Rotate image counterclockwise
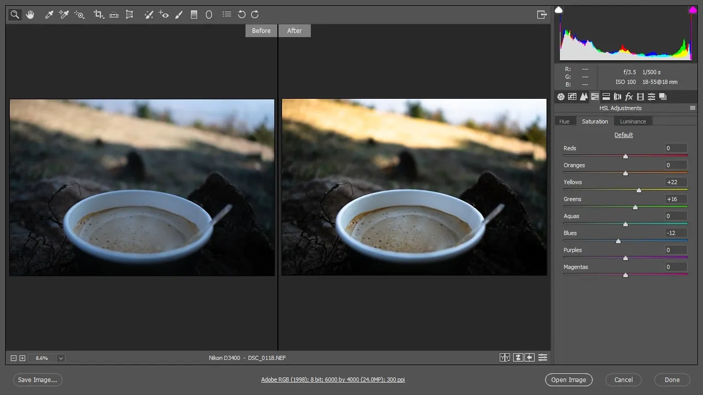The width and height of the screenshot is (703, 395). (x=242, y=15)
